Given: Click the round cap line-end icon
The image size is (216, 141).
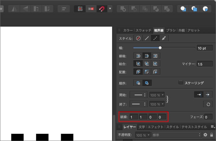Looking at the screenshot, I should pyautogui.click(x=138, y=55).
